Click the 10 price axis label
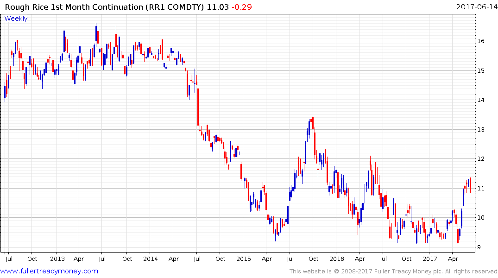Image resolution: width=498 pixels, height=278 pixels. coord(480,218)
